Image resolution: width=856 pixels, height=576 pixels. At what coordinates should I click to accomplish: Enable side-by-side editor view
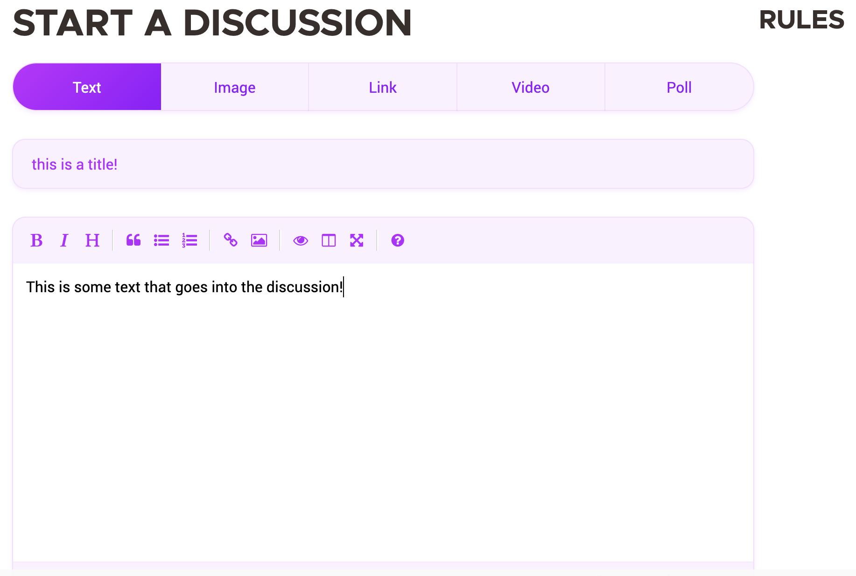coord(329,240)
